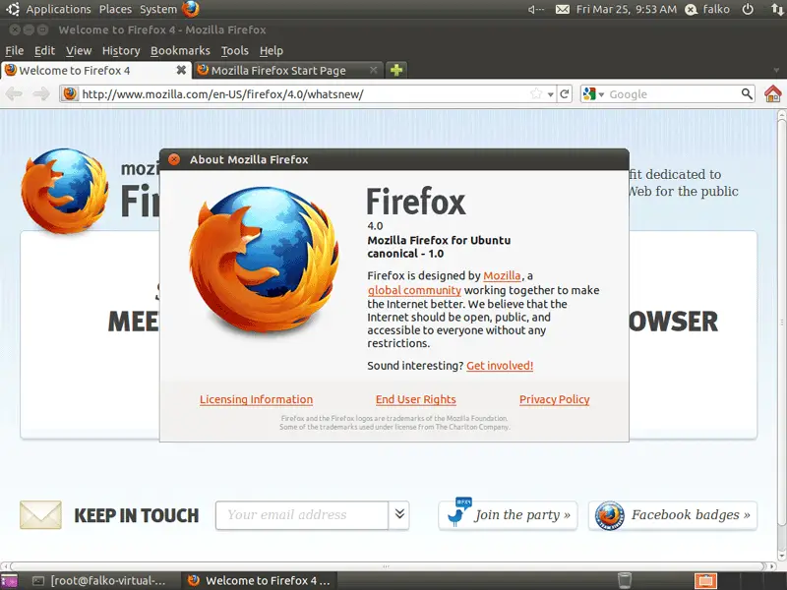787x590 pixels.
Task: Switch to Mozilla Firefox Start Page tab
Action: (288, 70)
